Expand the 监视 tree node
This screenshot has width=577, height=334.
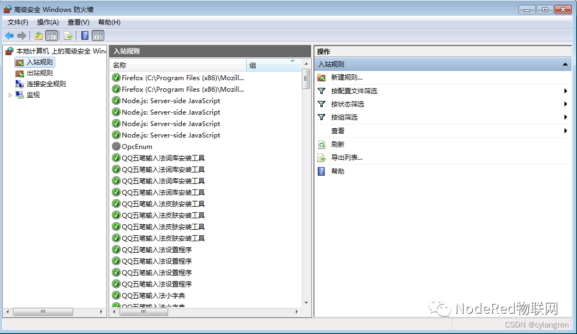pyautogui.click(x=10, y=95)
